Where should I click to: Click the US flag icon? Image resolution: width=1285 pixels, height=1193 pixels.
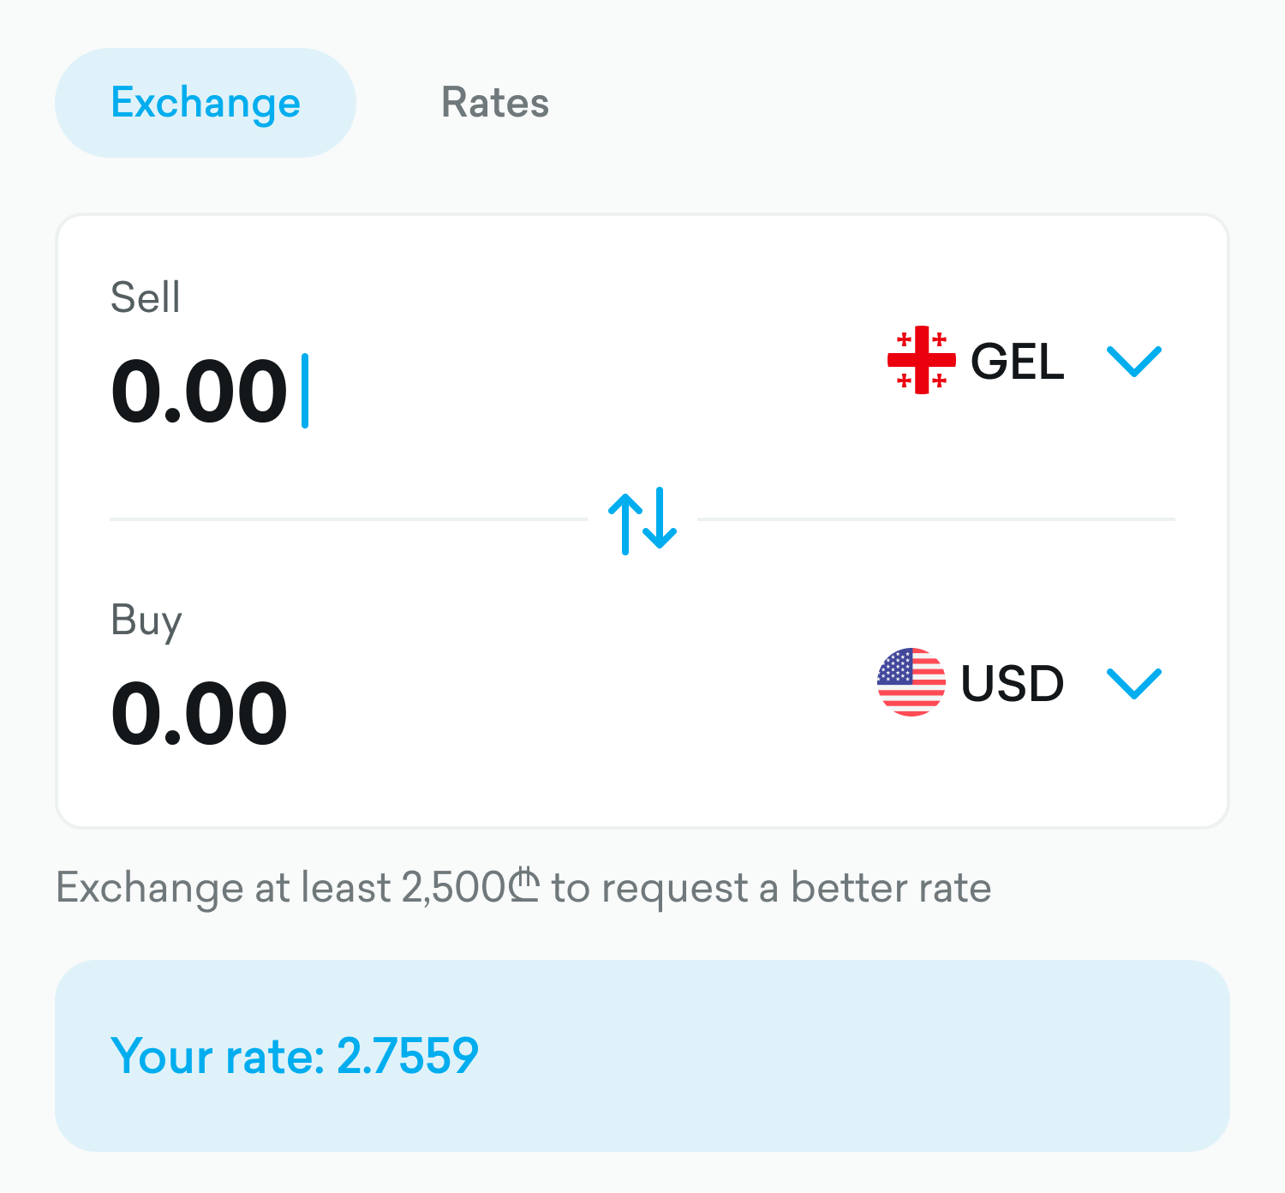pos(911,682)
